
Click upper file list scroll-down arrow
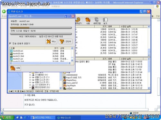pyautogui.click(x=149, y=55)
